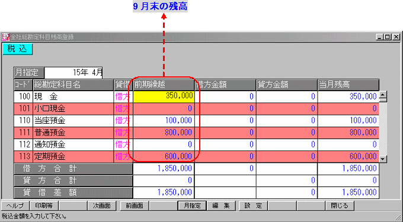Select the 現金 row's 前期繰越 cell 350,000
Image resolution: width=403 pixels, height=222 pixels.
pyautogui.click(x=164, y=96)
